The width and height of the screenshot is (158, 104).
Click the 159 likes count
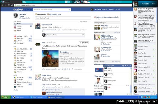(64, 69)
